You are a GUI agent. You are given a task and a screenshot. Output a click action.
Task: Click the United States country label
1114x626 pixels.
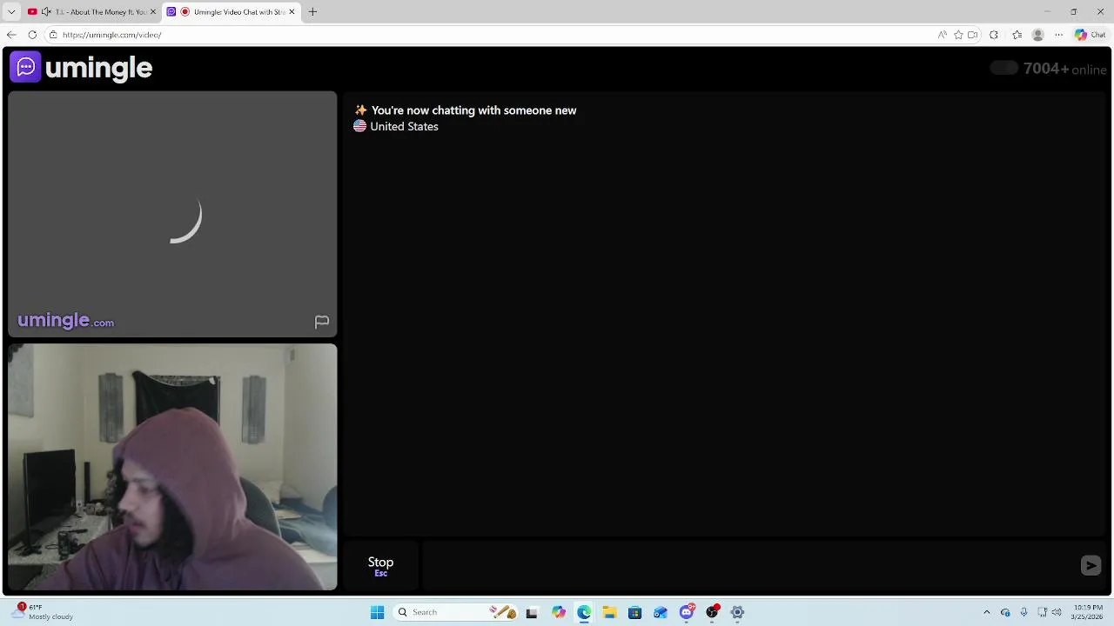tap(404, 127)
